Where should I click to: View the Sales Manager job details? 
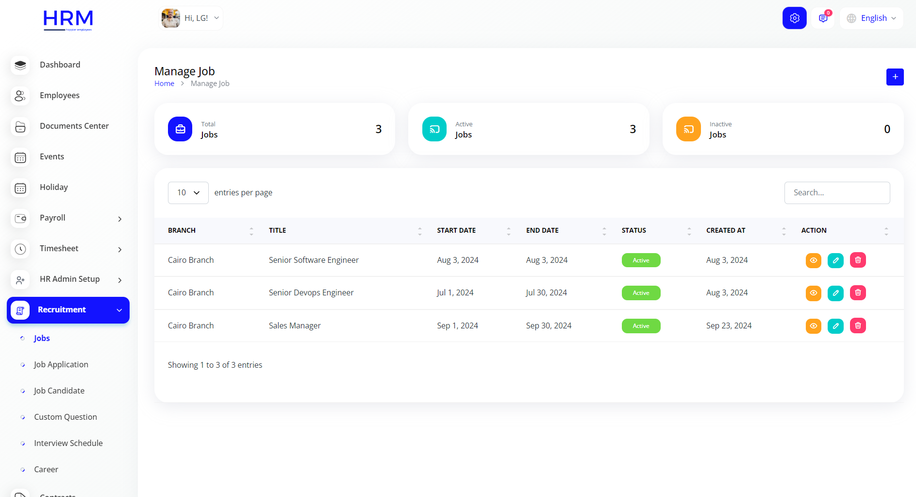813,326
